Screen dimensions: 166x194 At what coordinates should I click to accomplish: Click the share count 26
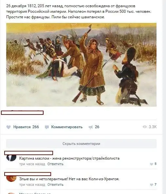(x=97, y=127)
